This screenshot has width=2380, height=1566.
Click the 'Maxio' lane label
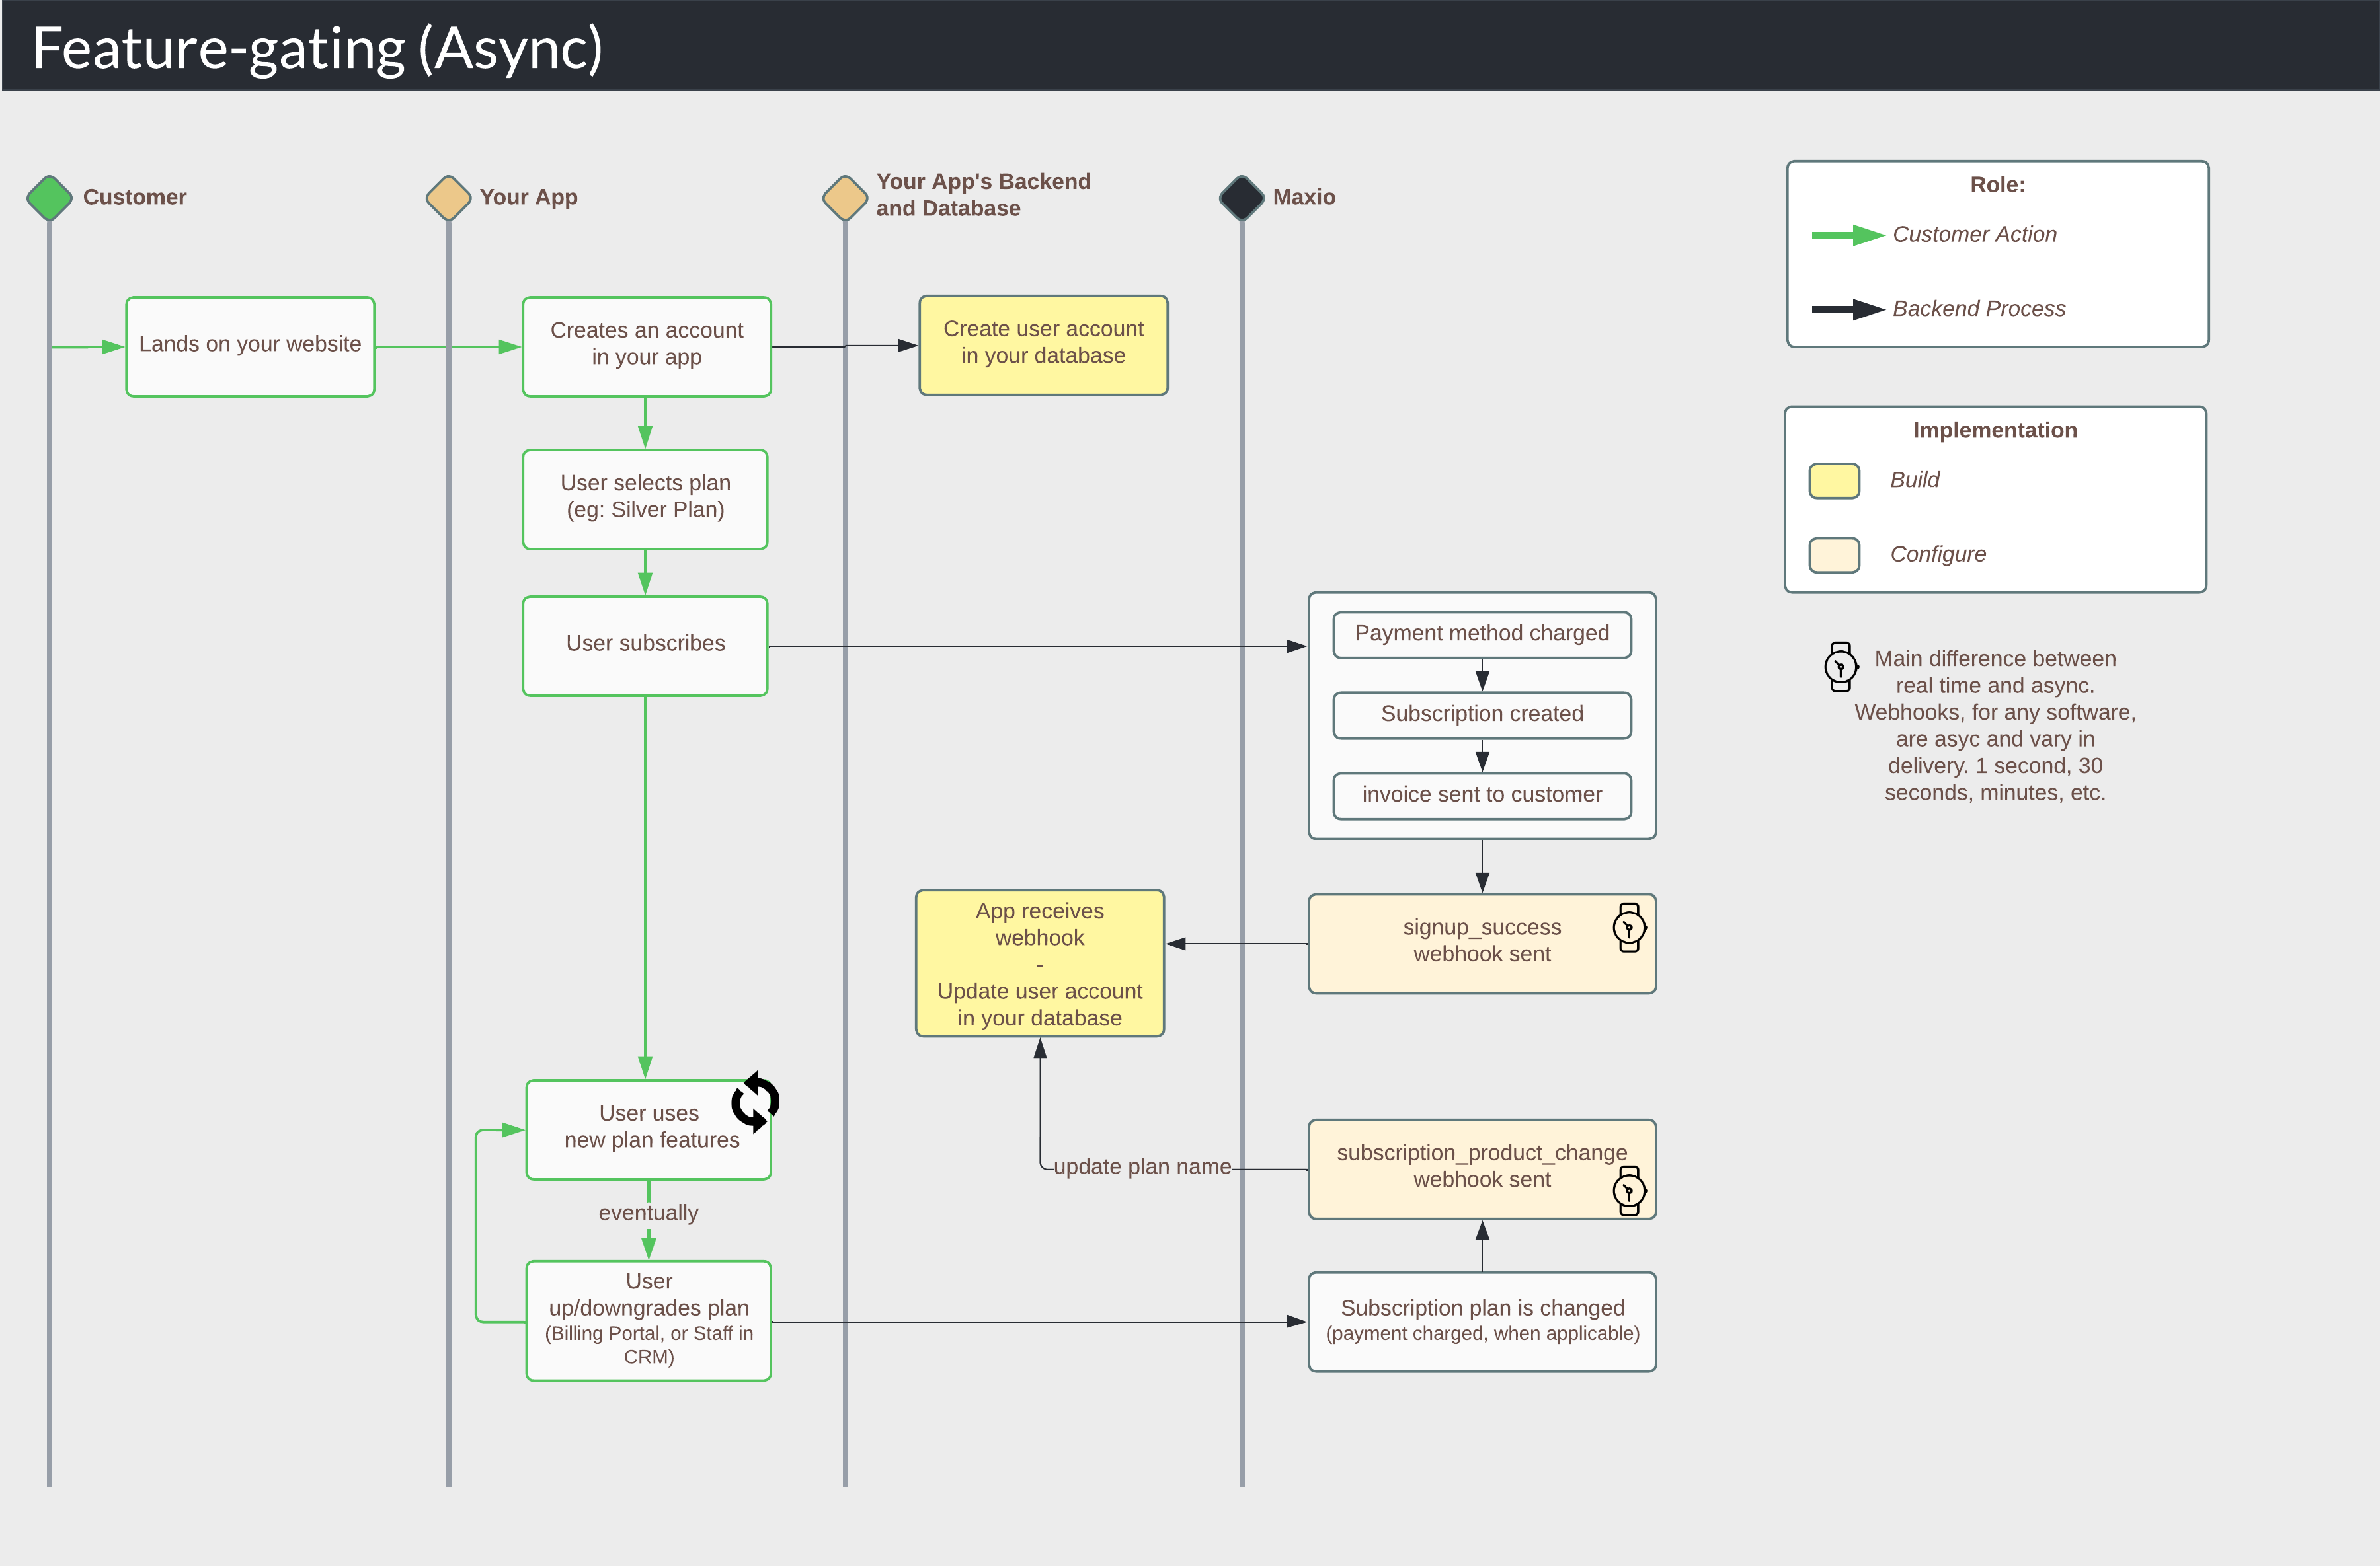point(1303,197)
